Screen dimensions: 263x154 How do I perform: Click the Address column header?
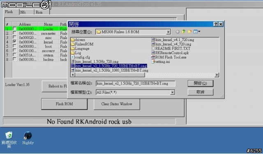(25, 24)
